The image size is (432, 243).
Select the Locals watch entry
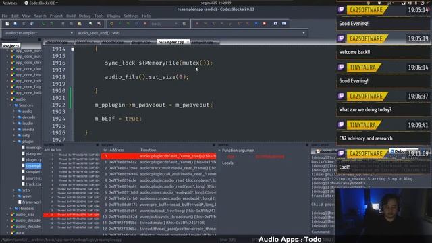click(227, 163)
